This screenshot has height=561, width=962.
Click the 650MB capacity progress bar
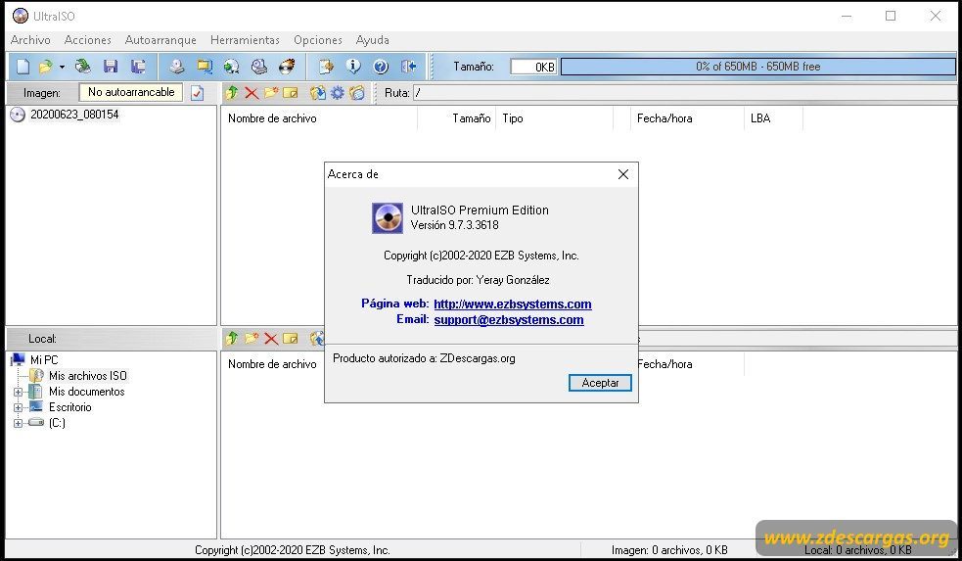pos(758,67)
